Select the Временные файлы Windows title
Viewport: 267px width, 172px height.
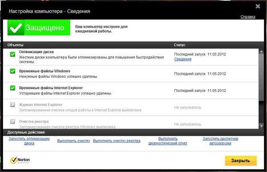click(44, 71)
